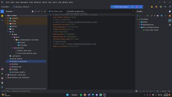The image size is (172, 97).
Task: Collapse all nodes in Gradle panel
Action: (155, 16)
